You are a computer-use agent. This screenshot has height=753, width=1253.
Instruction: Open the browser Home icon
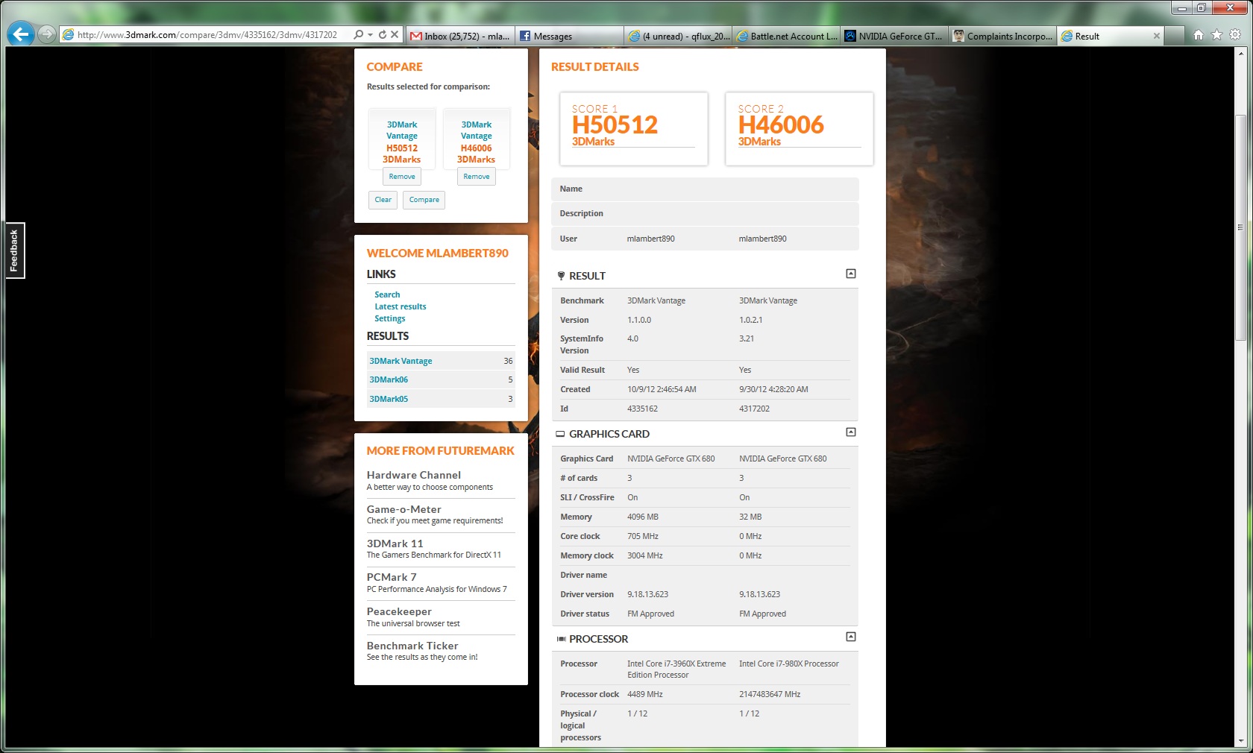[x=1199, y=35]
